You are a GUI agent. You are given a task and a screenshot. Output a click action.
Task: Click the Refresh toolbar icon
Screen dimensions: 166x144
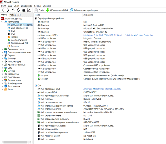18,10
